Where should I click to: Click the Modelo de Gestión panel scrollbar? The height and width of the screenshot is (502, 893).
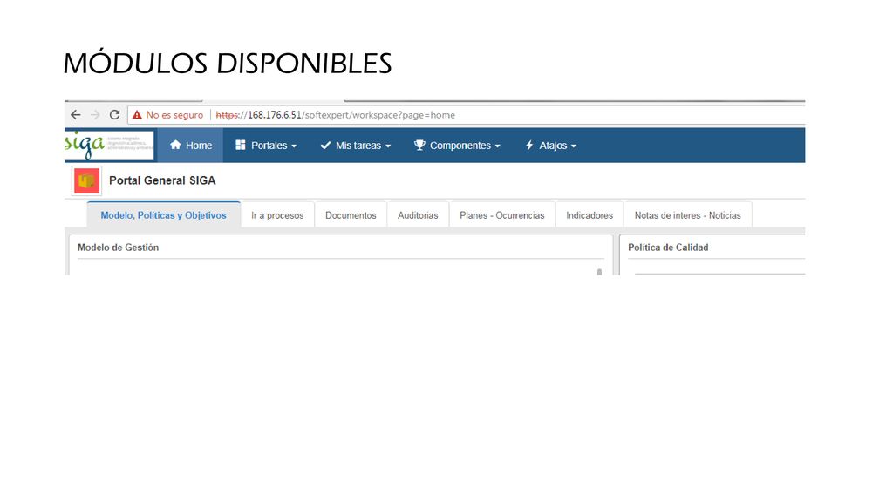599,272
